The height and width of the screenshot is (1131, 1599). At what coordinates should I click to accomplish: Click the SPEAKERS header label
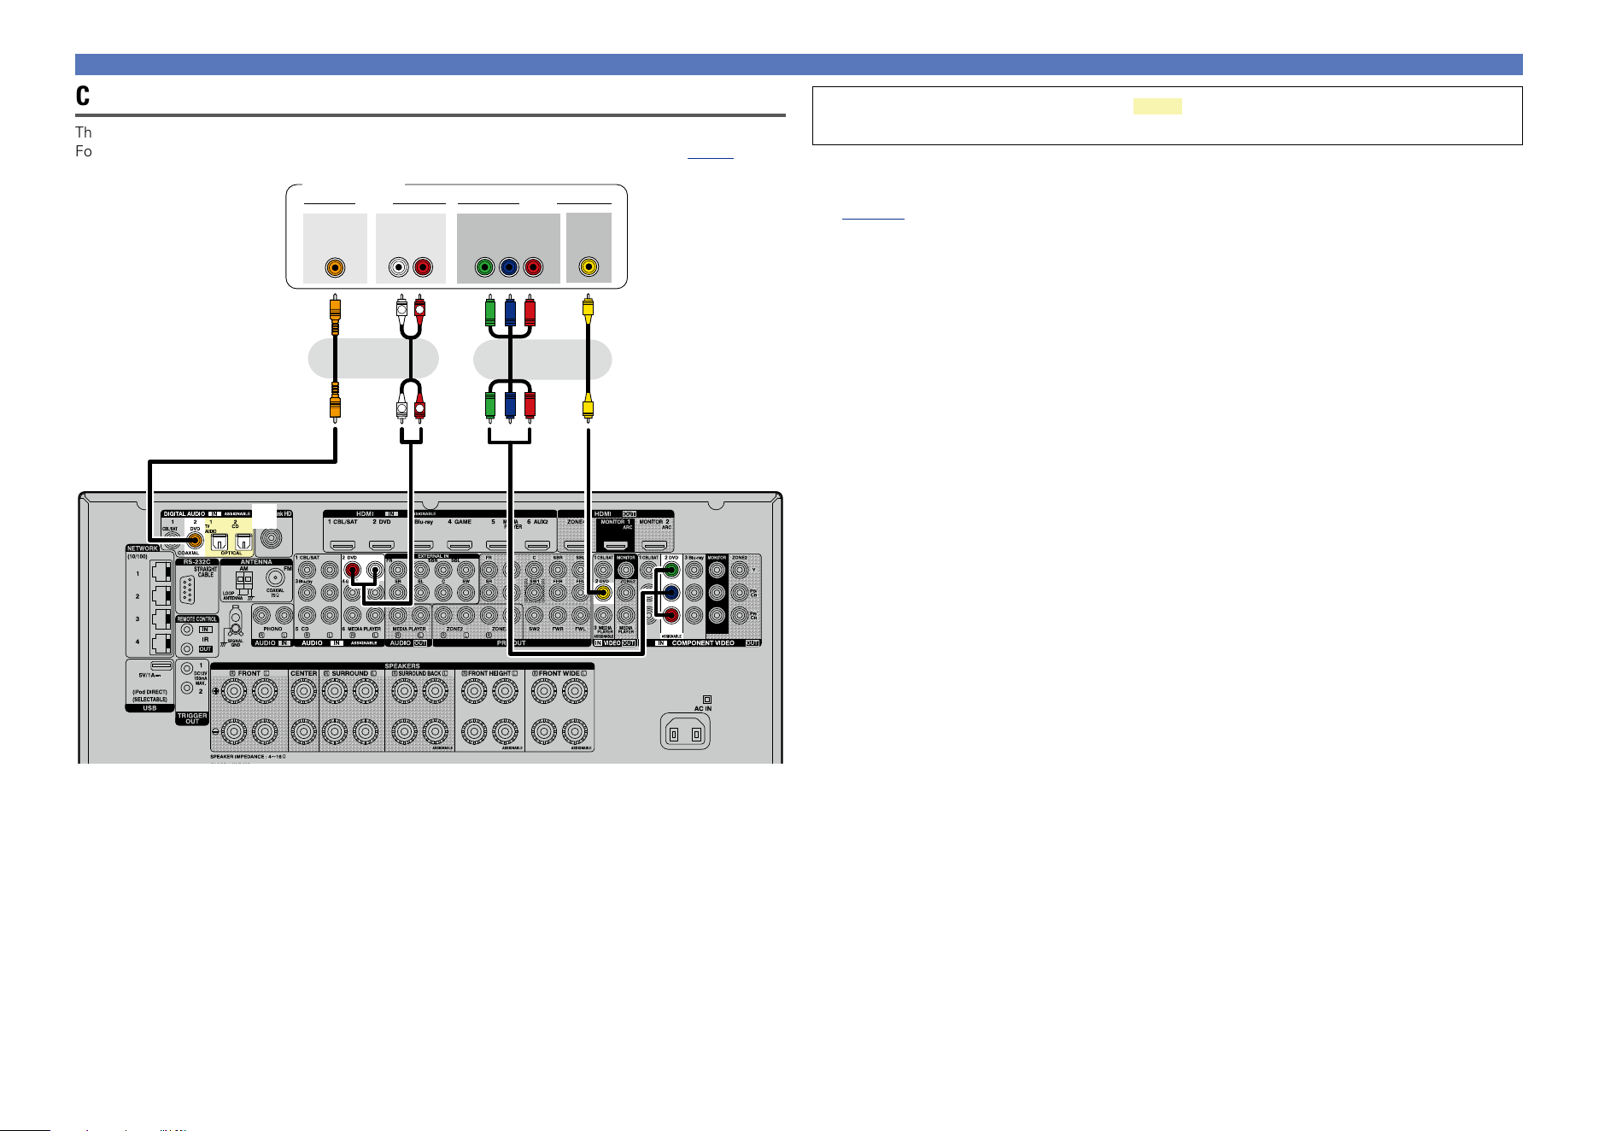[x=402, y=666]
